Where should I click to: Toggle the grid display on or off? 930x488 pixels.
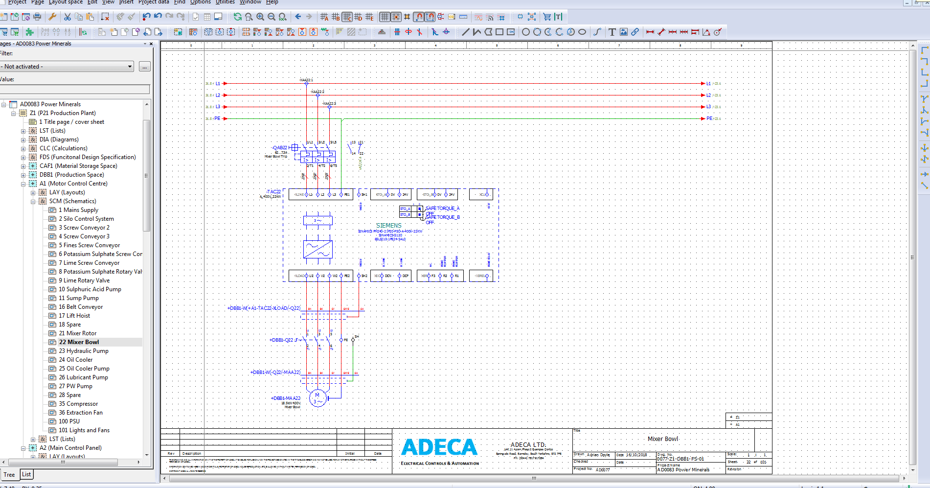point(386,16)
